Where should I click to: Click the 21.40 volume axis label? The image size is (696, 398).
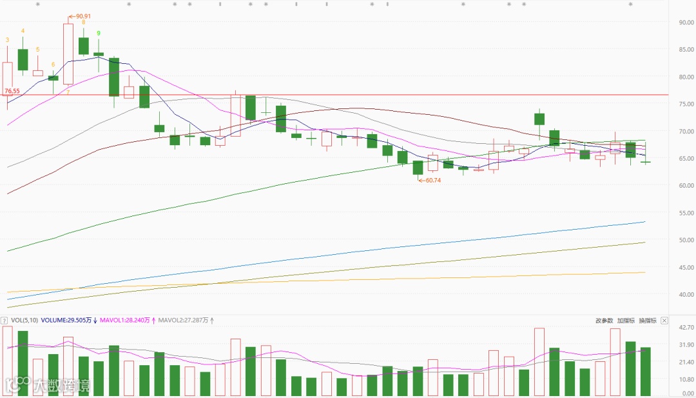685,363
